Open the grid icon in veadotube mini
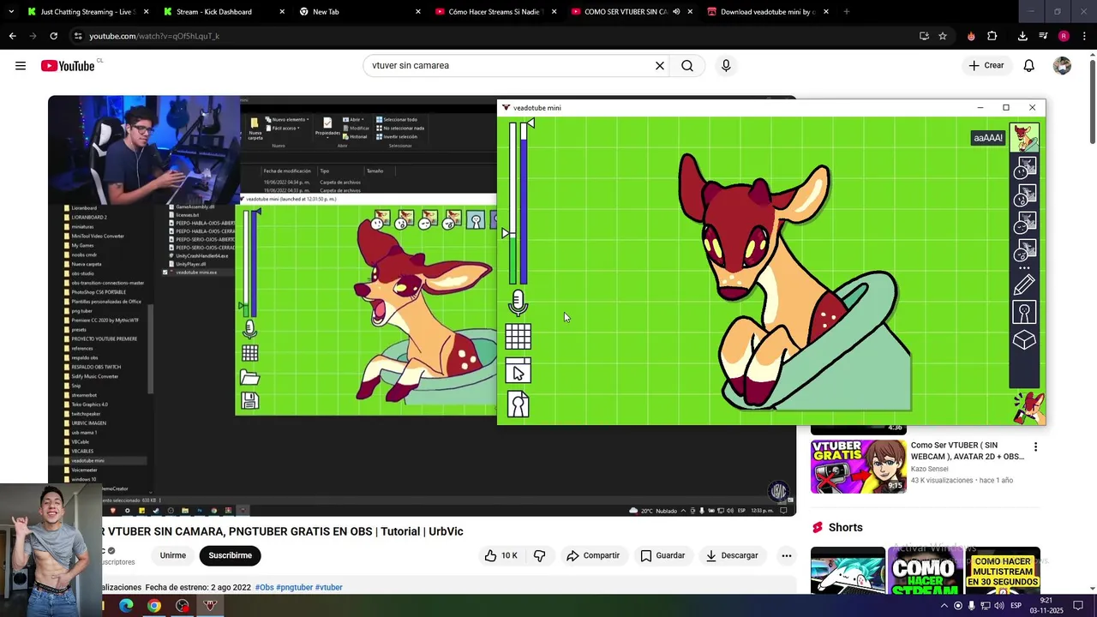1097x617 pixels. pos(518,336)
